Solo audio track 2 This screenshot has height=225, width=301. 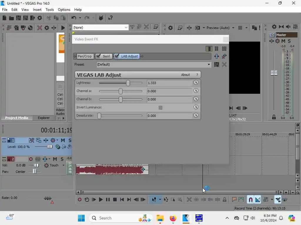[62, 159]
